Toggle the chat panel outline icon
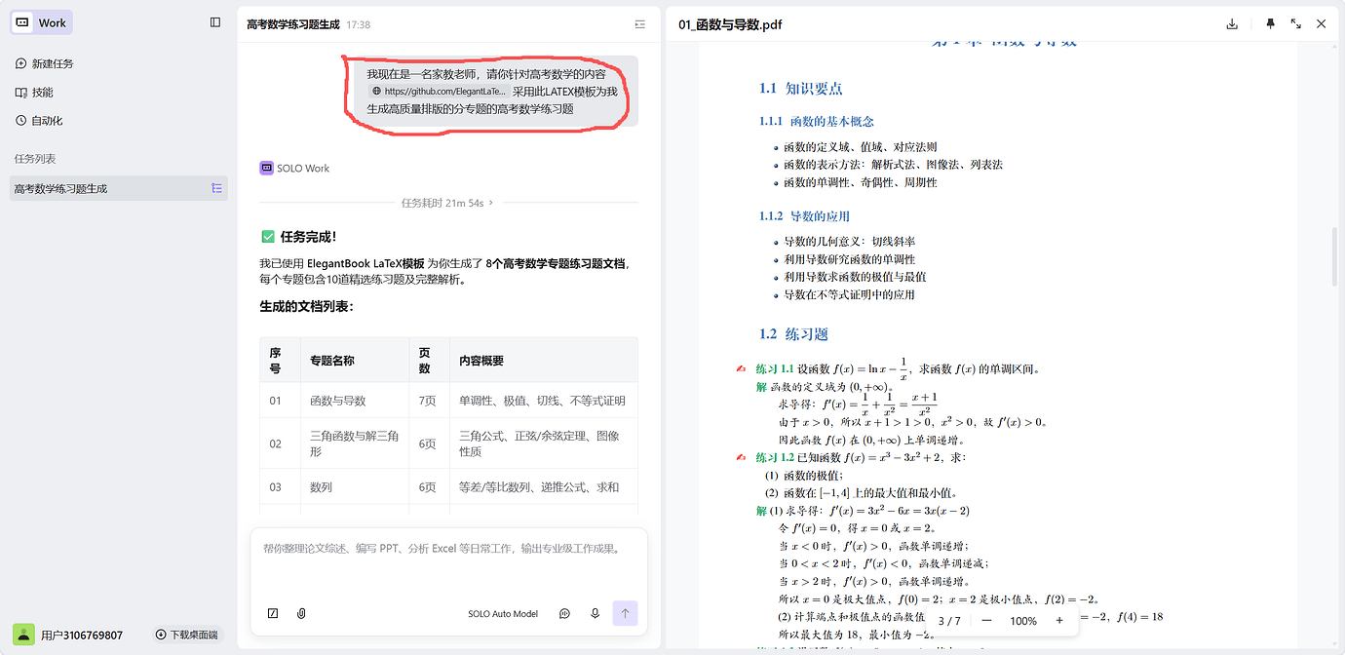The height and width of the screenshot is (655, 1345). (639, 24)
